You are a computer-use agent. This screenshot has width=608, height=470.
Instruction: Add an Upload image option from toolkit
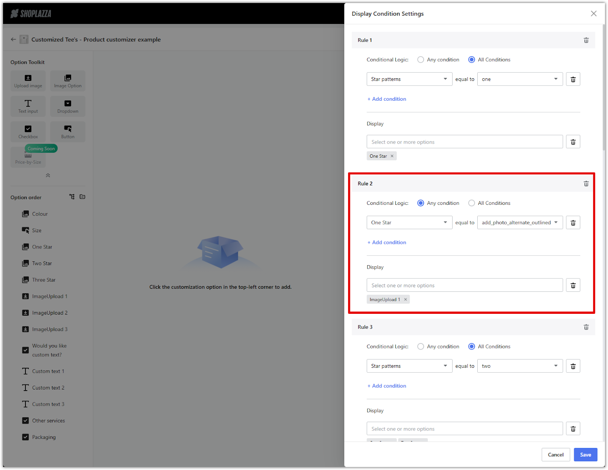click(28, 81)
